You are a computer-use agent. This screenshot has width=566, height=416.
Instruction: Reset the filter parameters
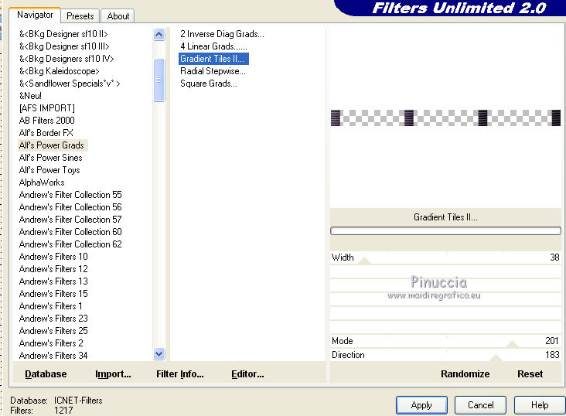tap(530, 374)
